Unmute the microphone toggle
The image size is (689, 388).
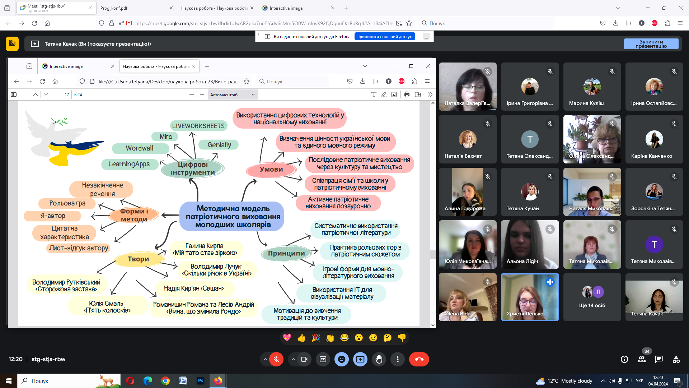[x=276, y=359]
